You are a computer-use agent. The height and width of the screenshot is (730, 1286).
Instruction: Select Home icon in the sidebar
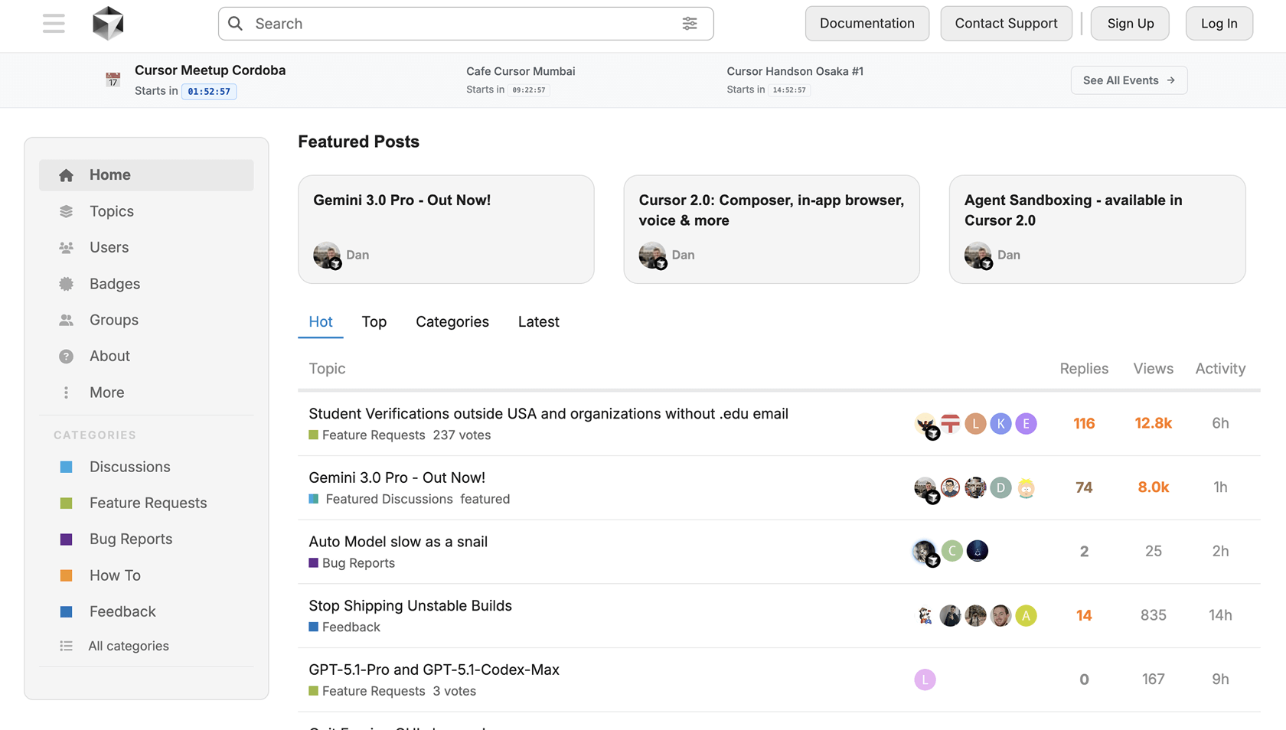66,174
